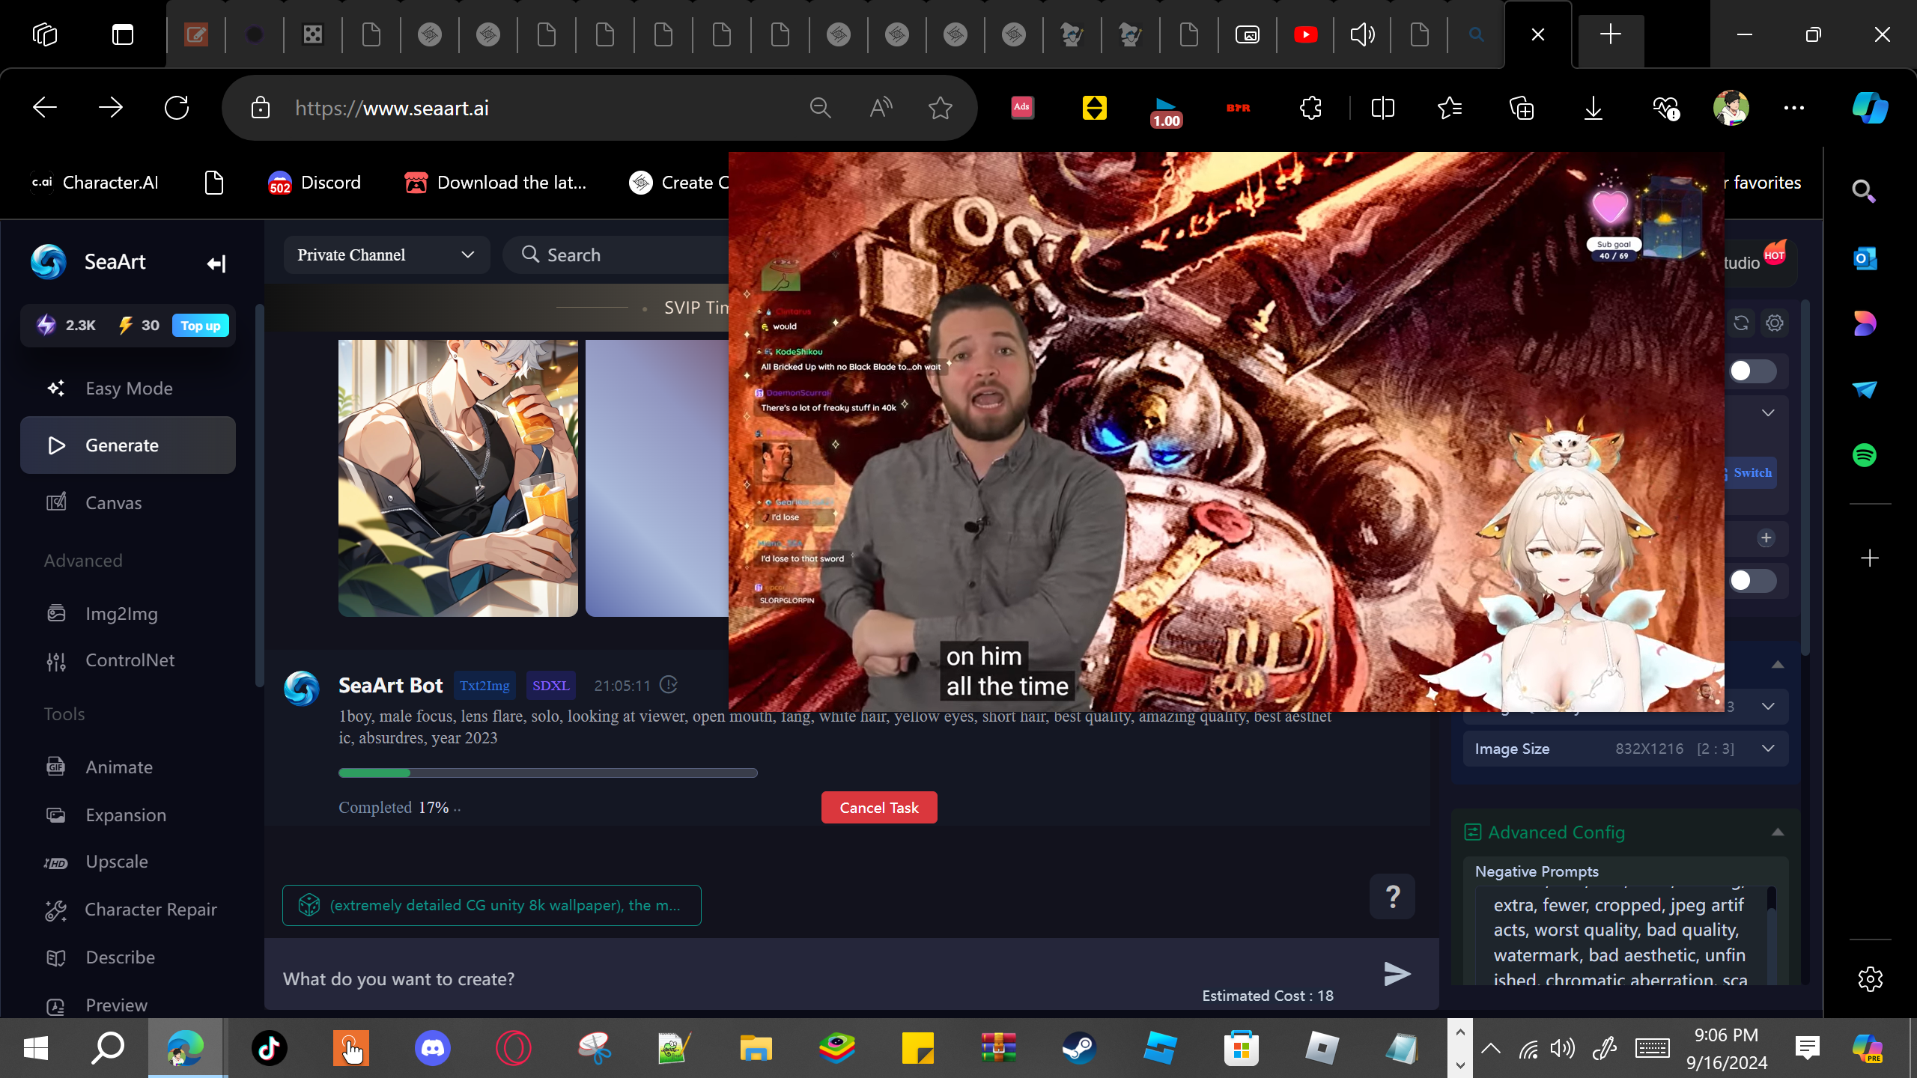Open Character.AI bookmark
The image size is (1917, 1078).
[x=94, y=183]
